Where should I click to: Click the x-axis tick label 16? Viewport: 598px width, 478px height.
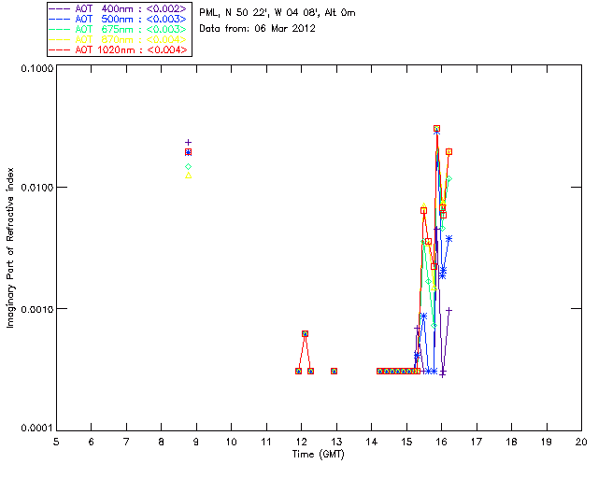click(x=441, y=442)
